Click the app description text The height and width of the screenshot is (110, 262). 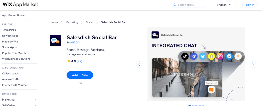85,52
